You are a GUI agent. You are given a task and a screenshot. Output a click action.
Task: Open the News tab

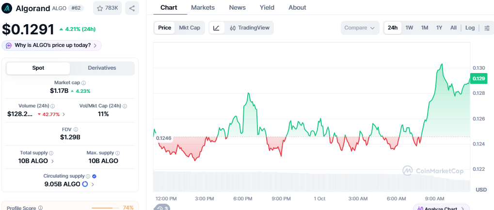coord(237,8)
